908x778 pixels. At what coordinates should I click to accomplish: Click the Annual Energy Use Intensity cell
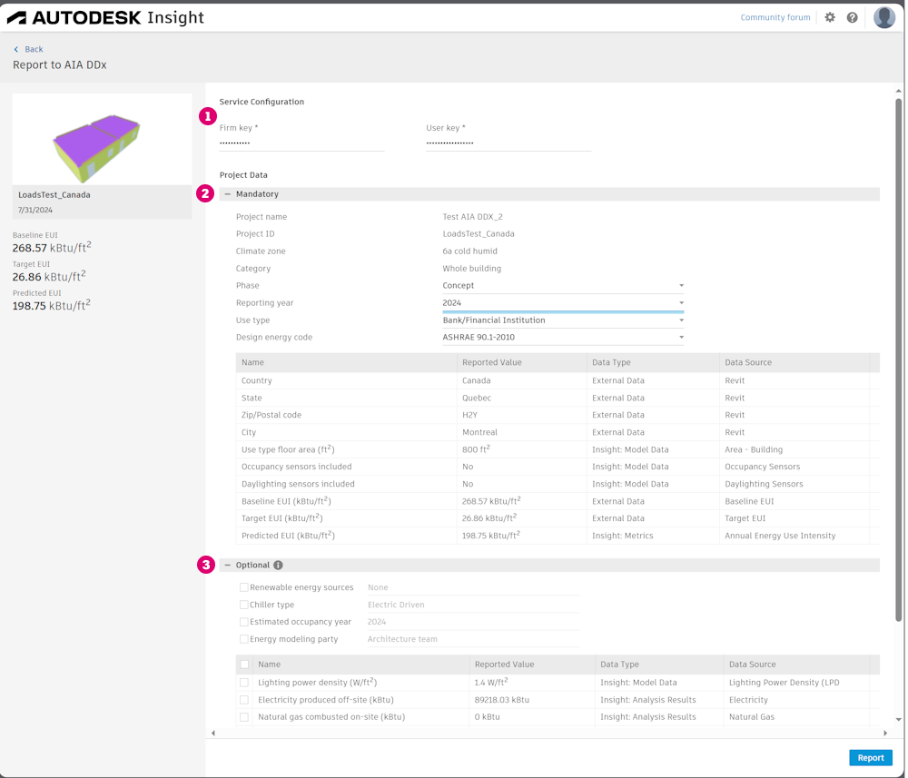point(794,536)
